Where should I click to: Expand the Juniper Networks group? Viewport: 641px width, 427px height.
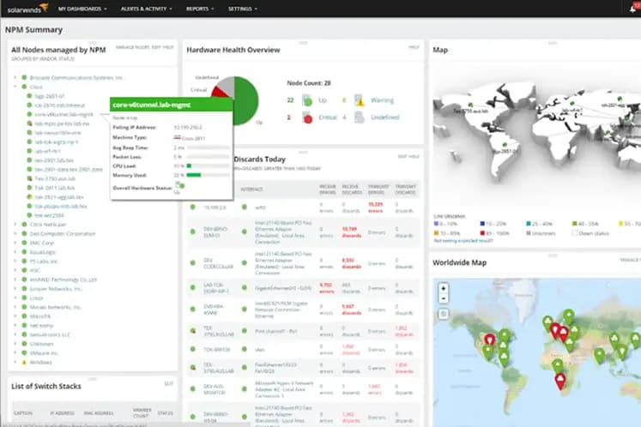click(15, 289)
